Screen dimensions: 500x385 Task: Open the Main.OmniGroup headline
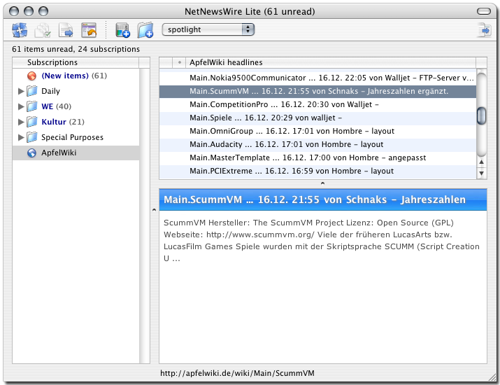tap(317, 131)
